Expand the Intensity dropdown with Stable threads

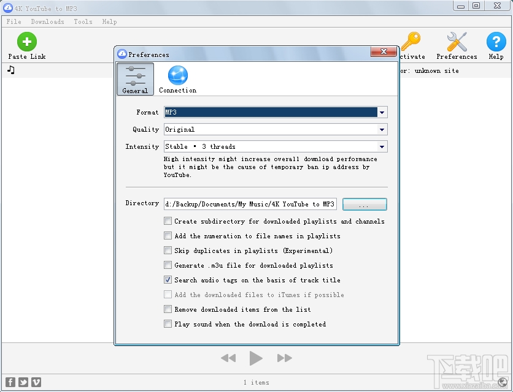[x=382, y=146]
